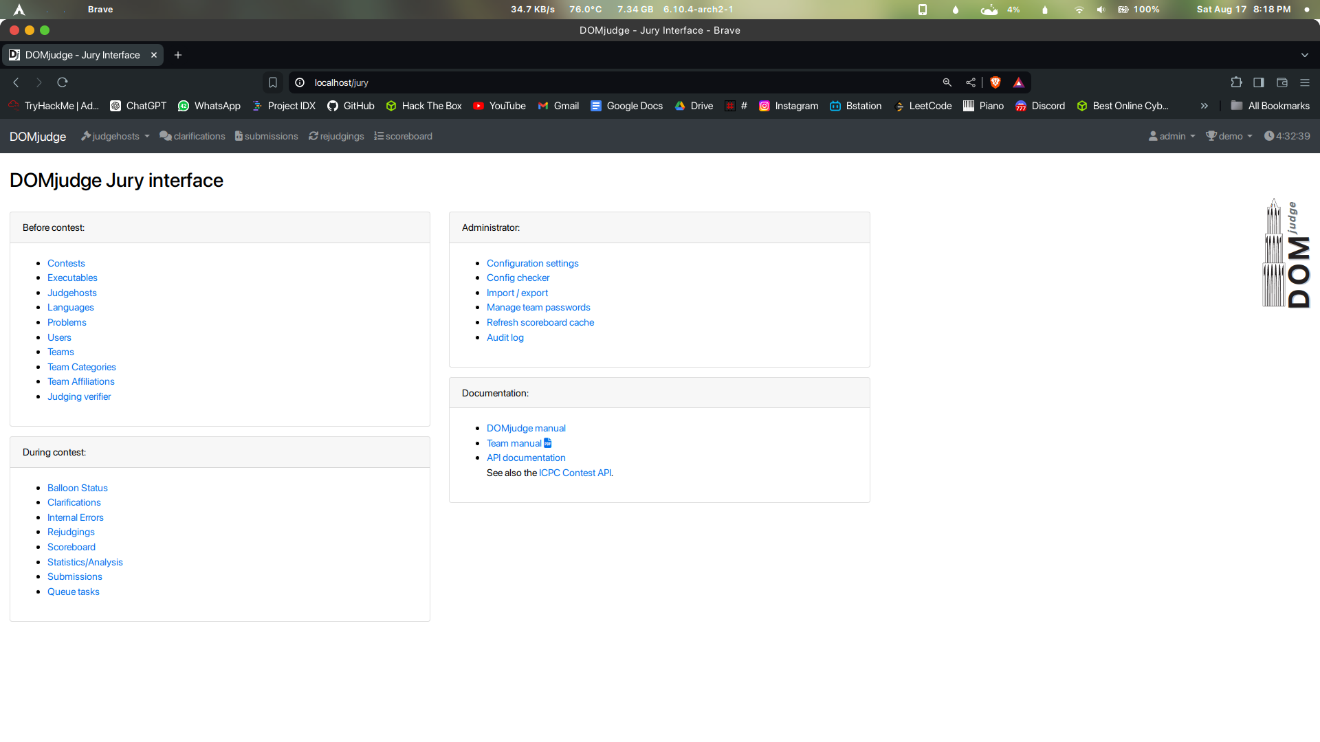1320x742 pixels.
Task: Open the extensions puzzle icon
Action: 1236,82
